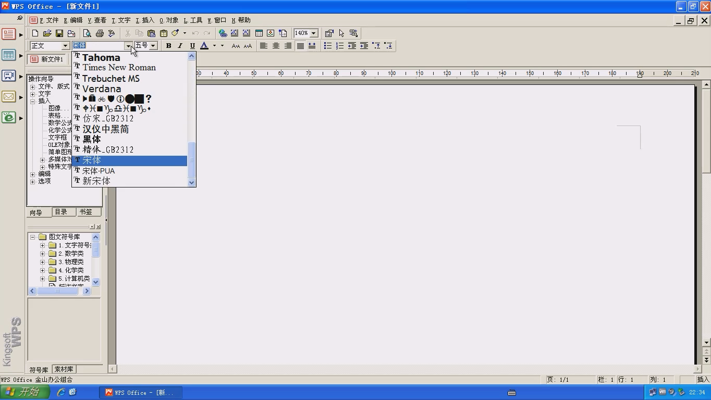
Task: Open the 帮助 menu
Action: point(241,20)
